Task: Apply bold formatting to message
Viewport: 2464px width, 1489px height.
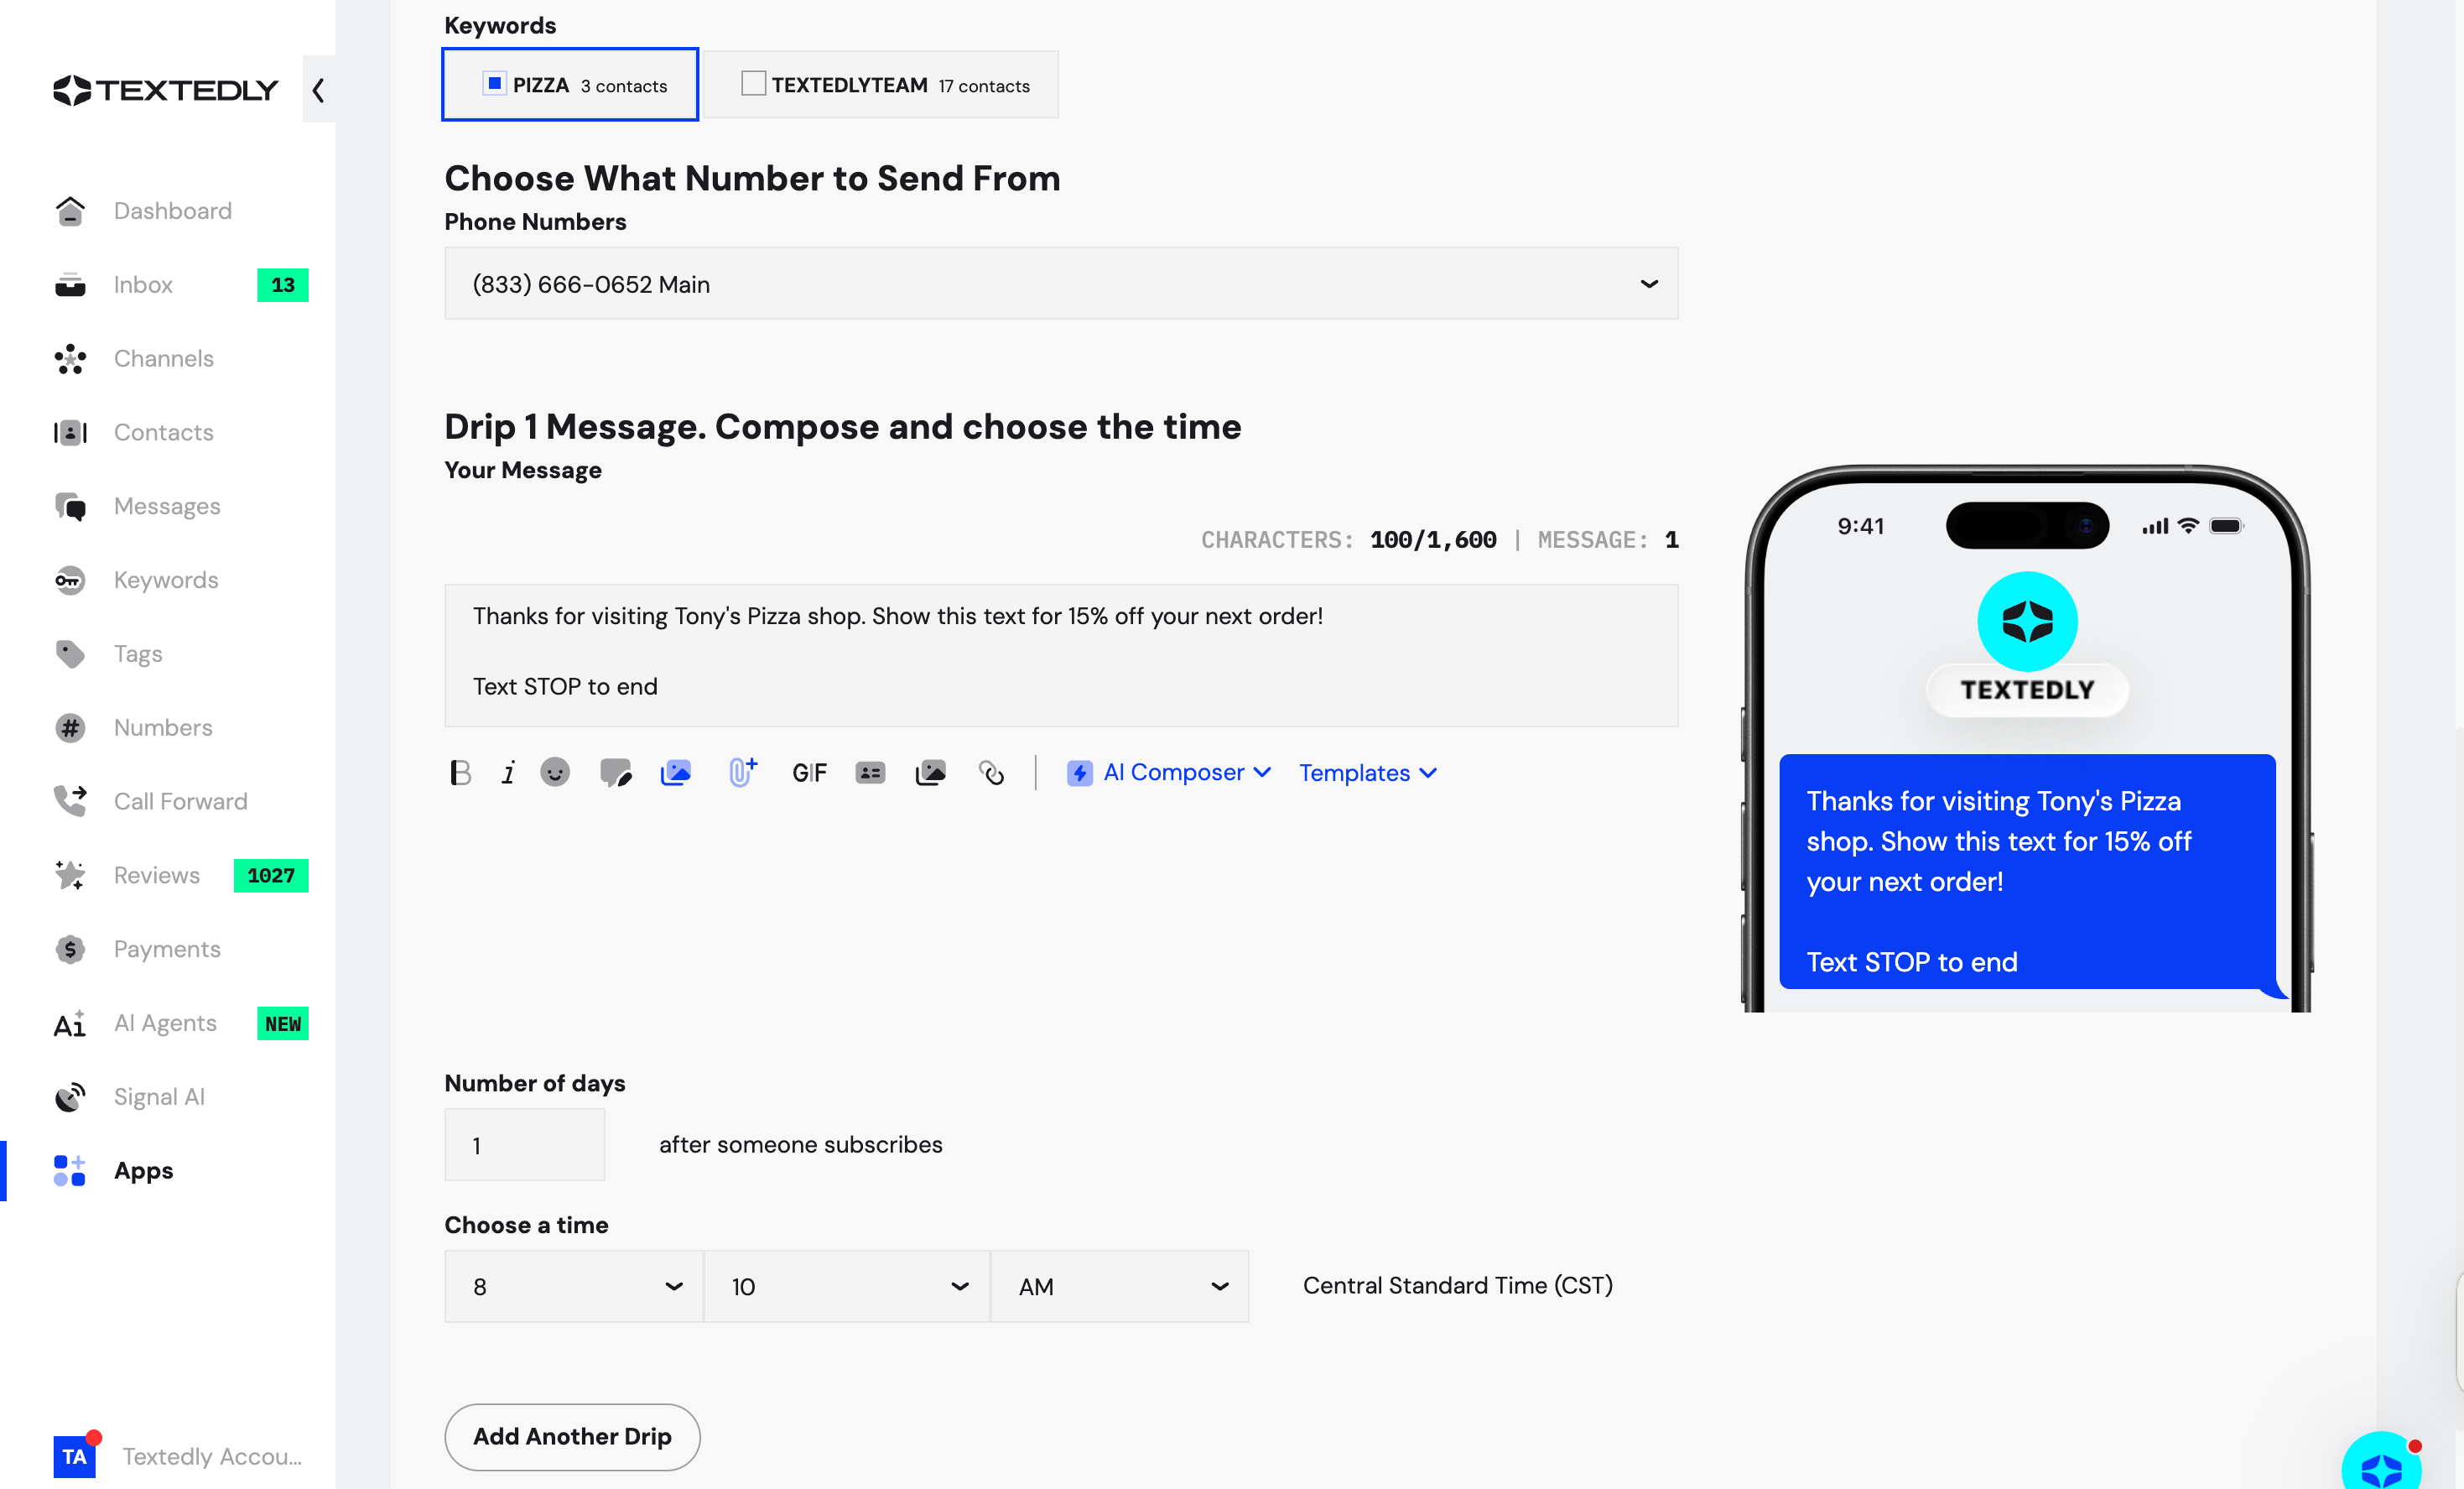Action: point(460,772)
